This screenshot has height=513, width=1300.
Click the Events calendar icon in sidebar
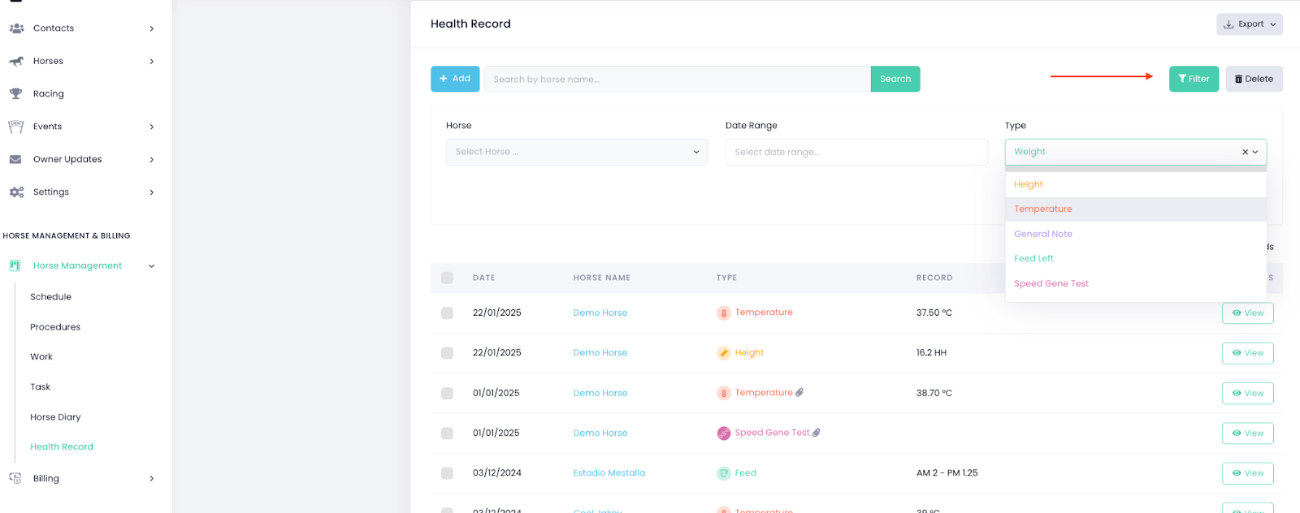(x=16, y=127)
